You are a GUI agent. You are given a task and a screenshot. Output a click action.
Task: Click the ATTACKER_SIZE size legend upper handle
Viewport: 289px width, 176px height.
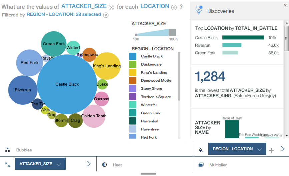click(x=173, y=32)
